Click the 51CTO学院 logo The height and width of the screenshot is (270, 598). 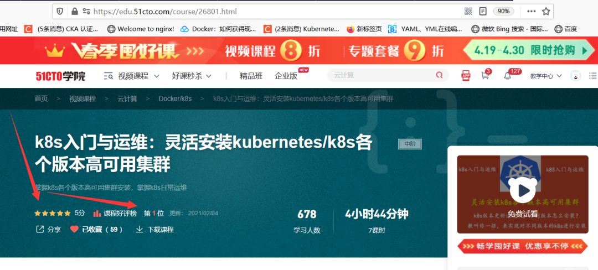pyautogui.click(x=61, y=76)
